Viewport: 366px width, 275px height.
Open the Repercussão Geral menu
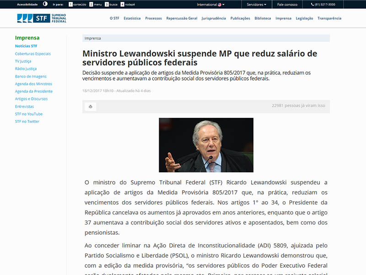pyautogui.click(x=182, y=18)
